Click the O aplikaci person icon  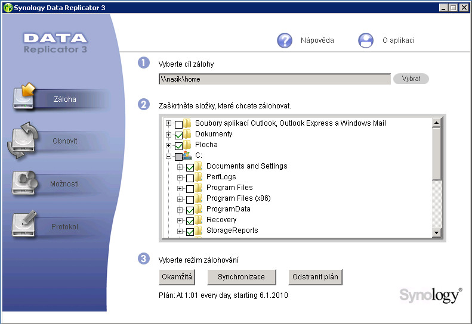pyautogui.click(x=366, y=40)
